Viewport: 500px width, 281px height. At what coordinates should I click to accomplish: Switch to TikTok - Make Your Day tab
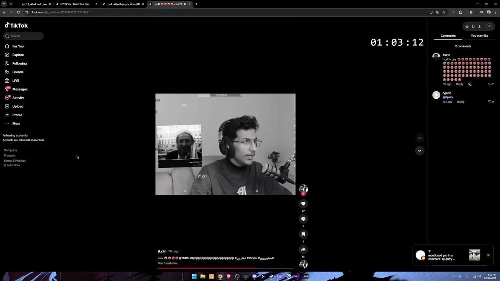click(x=76, y=4)
